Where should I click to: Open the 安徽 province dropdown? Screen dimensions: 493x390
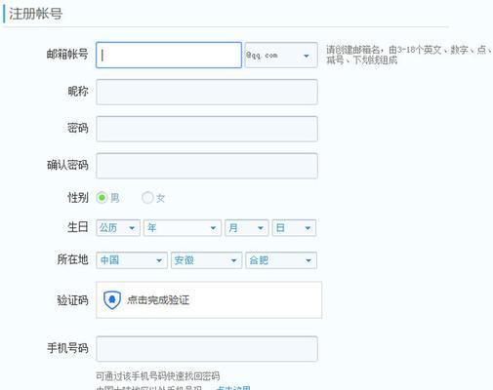tap(207, 260)
